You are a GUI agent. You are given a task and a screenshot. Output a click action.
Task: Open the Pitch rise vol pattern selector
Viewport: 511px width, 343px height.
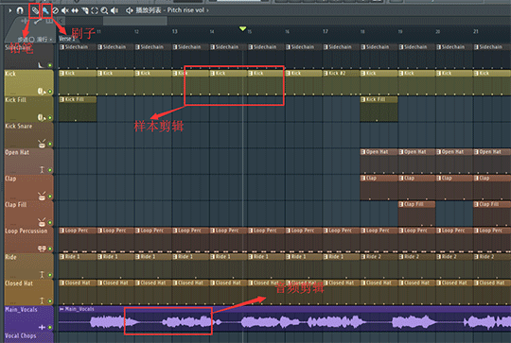187,10
